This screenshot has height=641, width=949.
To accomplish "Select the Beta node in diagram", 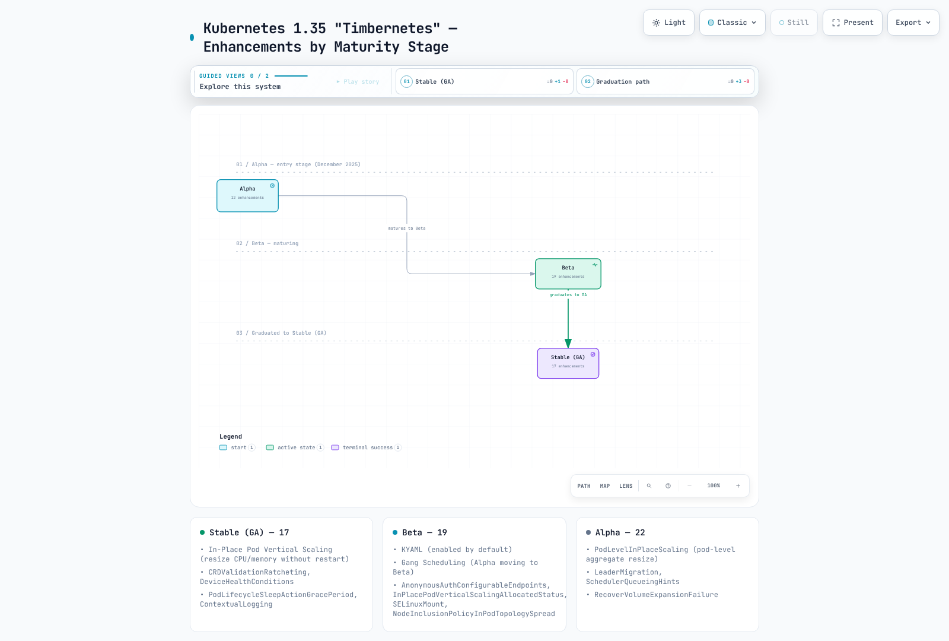I will [x=568, y=274].
